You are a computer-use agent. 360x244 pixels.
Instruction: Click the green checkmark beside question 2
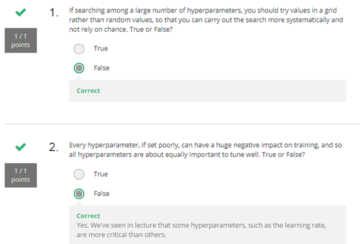coord(21,147)
